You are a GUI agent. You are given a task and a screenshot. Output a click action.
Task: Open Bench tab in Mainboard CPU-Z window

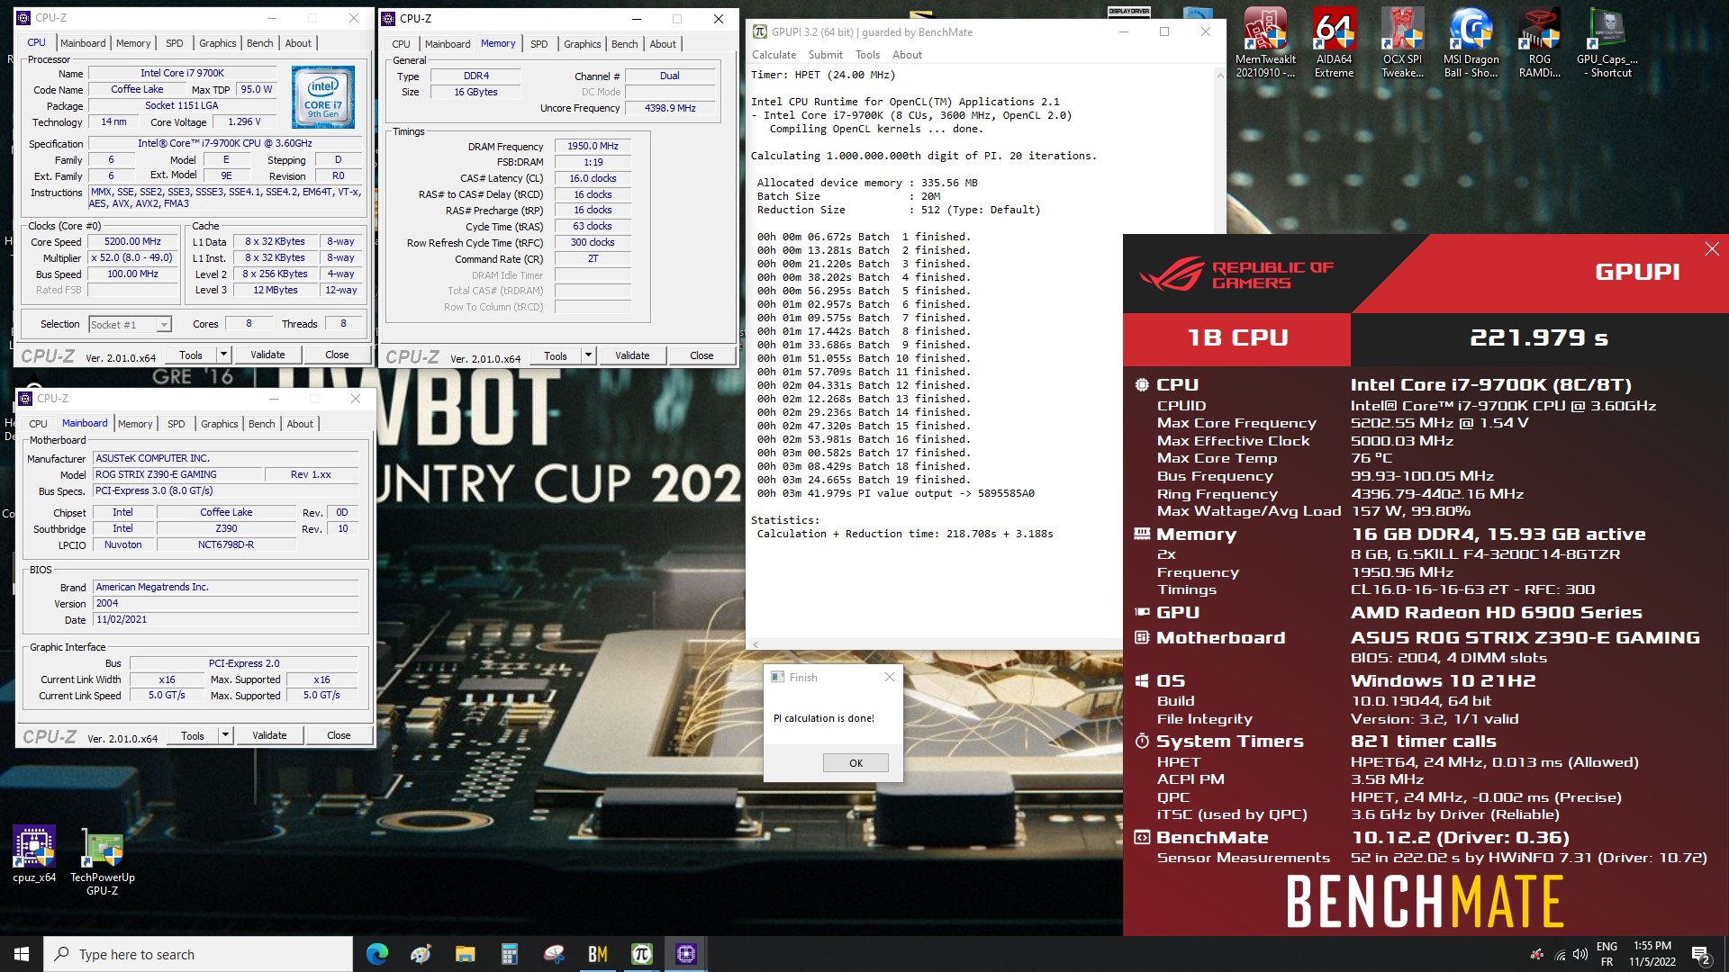coord(261,424)
